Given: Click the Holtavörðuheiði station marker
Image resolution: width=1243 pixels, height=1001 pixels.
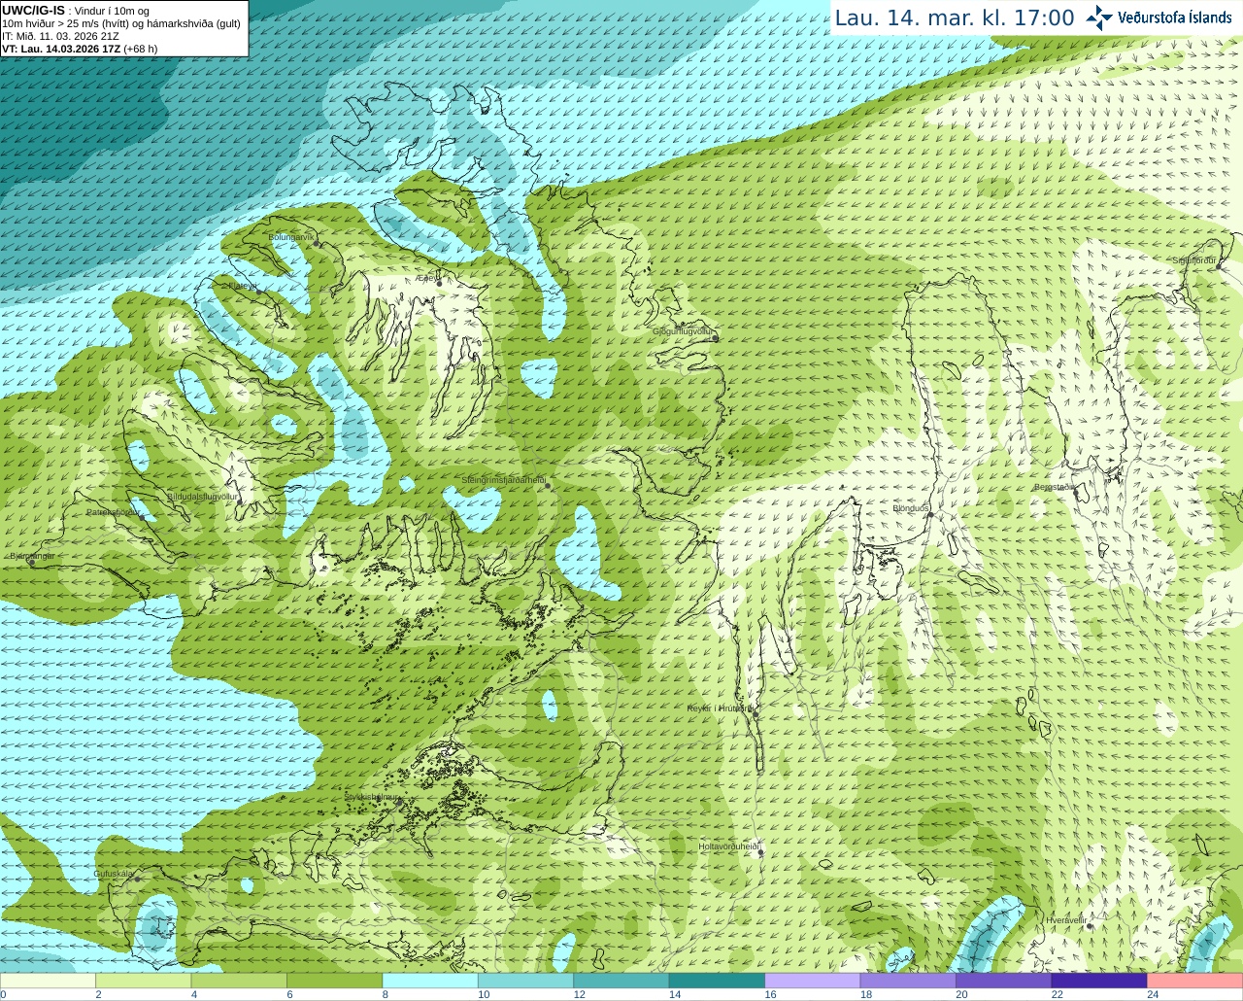Looking at the screenshot, I should tap(761, 853).
